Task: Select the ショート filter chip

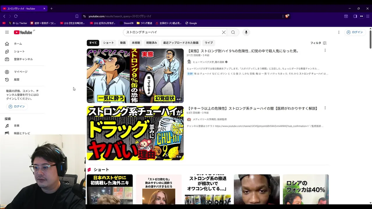Action: pyautogui.click(x=108, y=43)
